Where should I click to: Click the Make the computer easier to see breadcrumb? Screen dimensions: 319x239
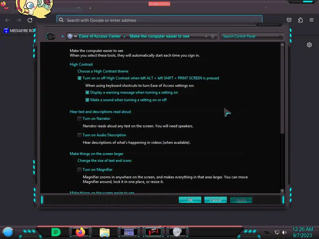click(159, 36)
